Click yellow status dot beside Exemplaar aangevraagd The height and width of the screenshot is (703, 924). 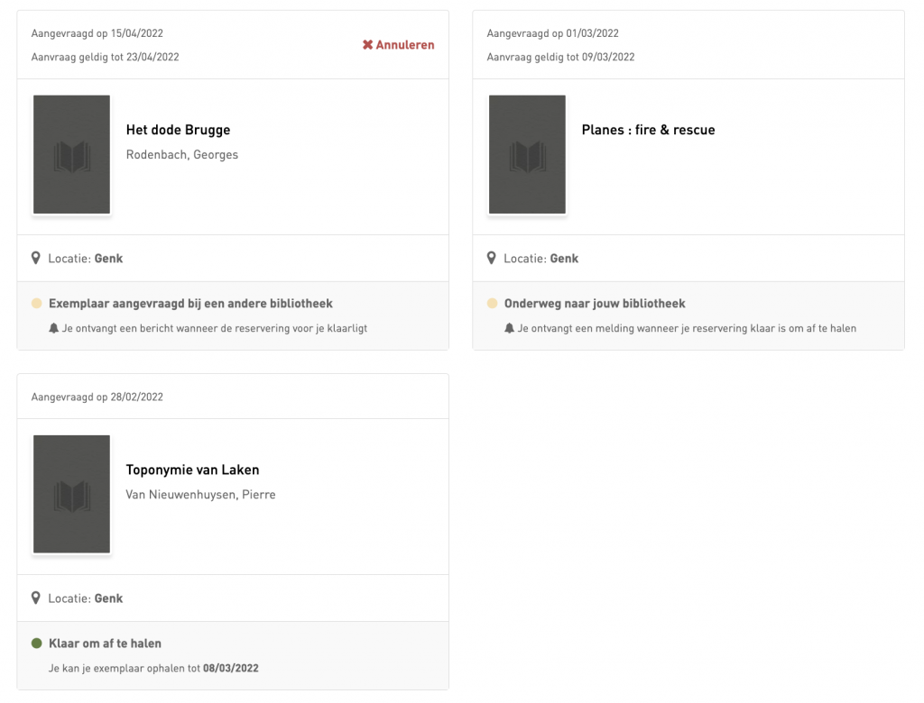click(x=37, y=304)
